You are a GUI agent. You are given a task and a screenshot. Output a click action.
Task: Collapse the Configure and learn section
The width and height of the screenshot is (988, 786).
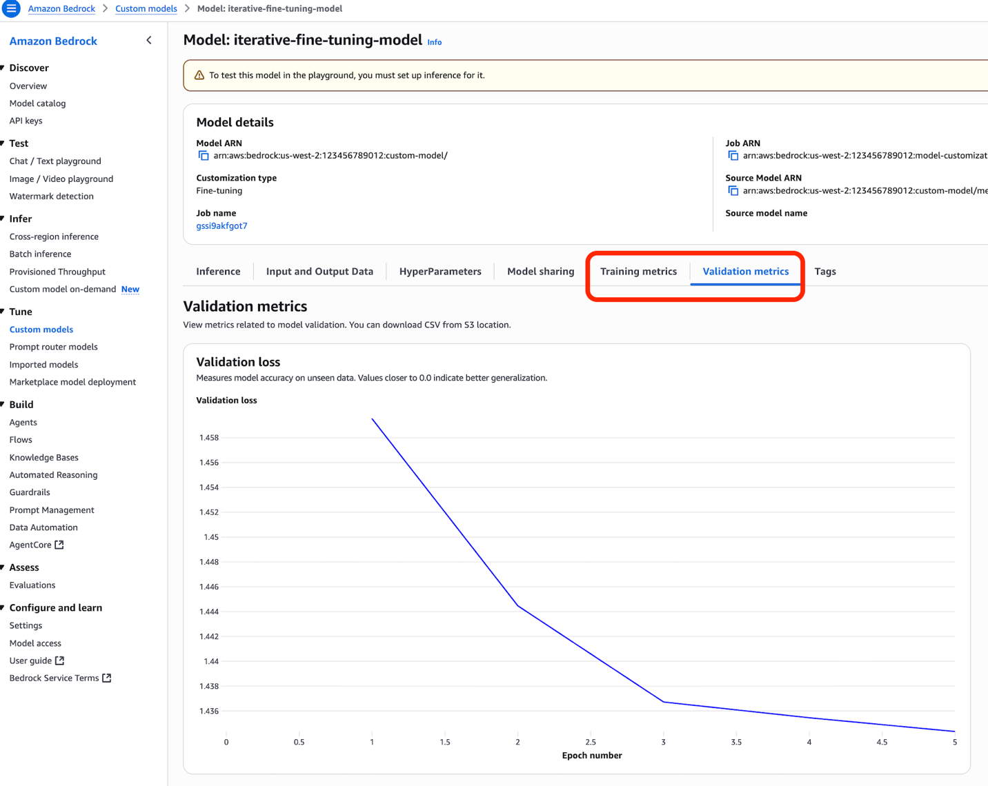(x=3, y=607)
